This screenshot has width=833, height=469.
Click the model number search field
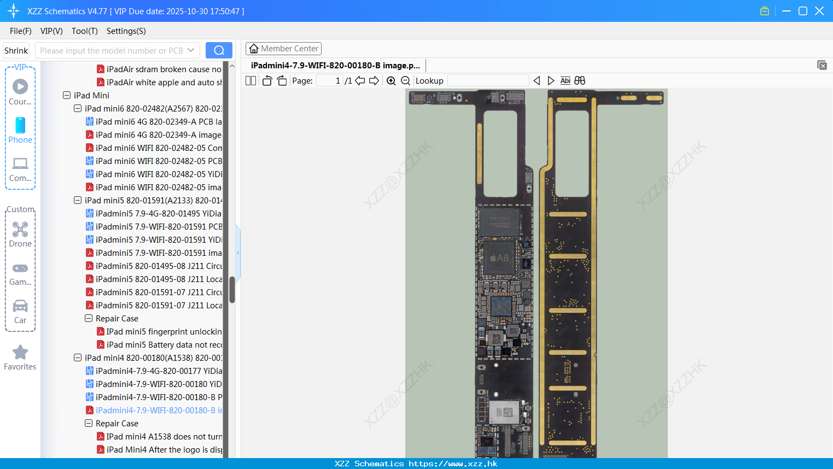(111, 50)
